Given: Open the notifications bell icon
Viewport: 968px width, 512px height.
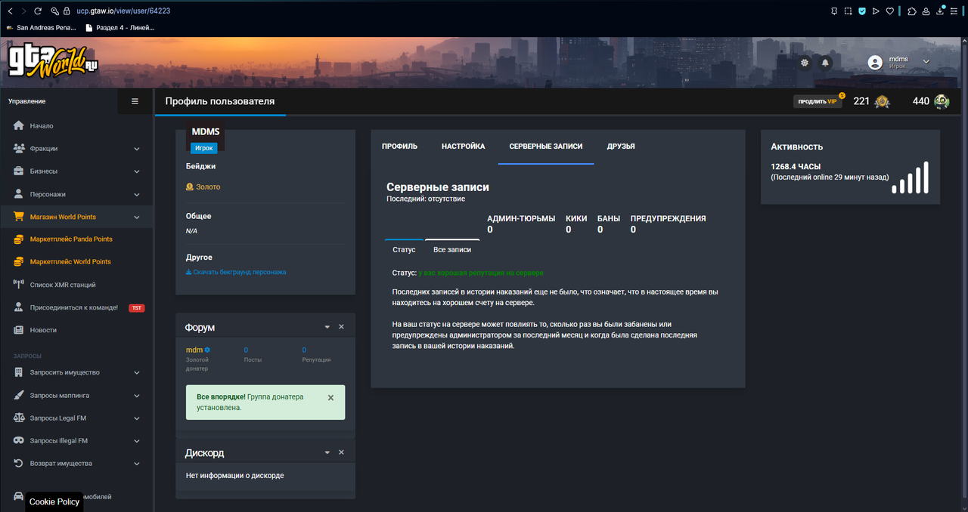Looking at the screenshot, I should (826, 63).
